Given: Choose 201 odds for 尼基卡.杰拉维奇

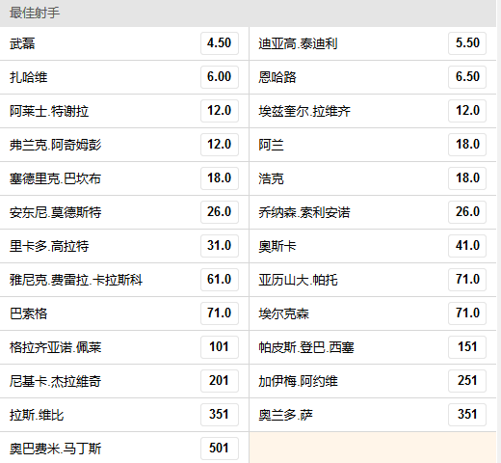Looking at the screenshot, I should point(220,381).
